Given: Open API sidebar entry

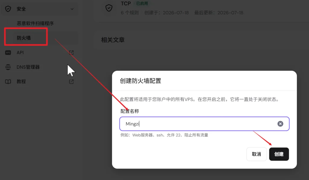Looking at the screenshot, I should pos(20,52).
